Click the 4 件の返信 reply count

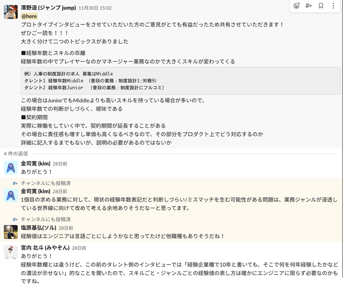(x=15, y=153)
